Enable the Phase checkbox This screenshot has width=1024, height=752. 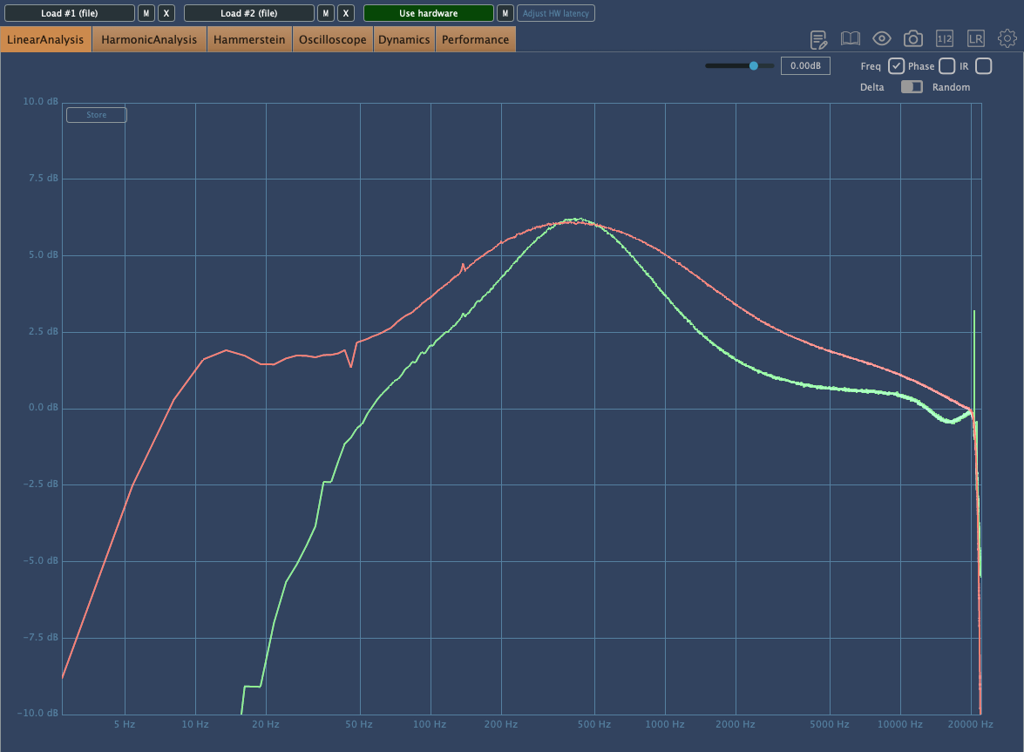(x=946, y=66)
